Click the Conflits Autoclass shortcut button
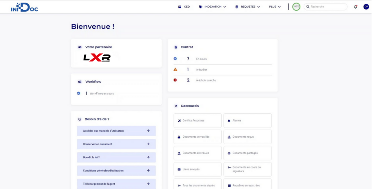The image size is (372, 189). point(197,121)
